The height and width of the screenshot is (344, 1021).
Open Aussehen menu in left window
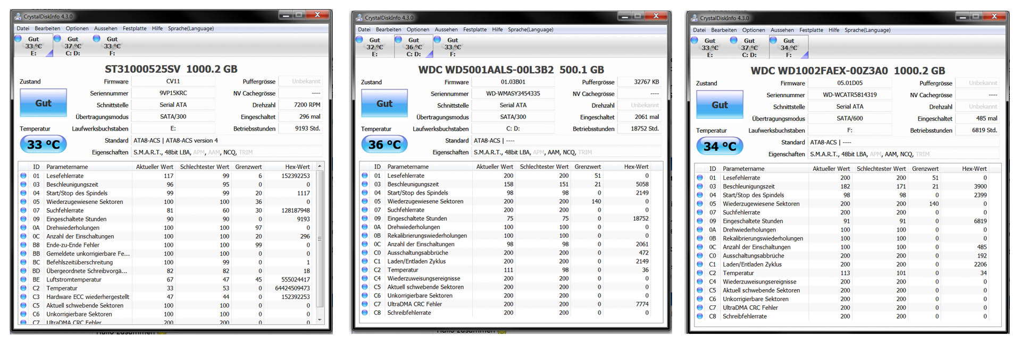click(x=106, y=29)
